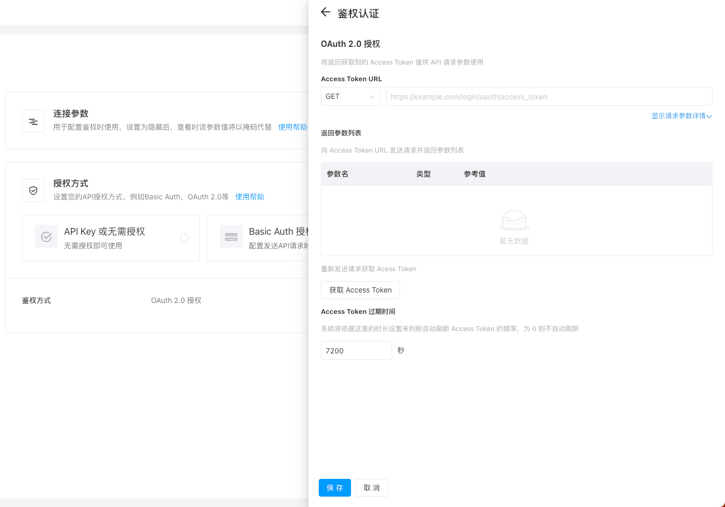The image size is (725, 507).
Task: Open 使用帮助 link for 连接参数
Action: 292,126
